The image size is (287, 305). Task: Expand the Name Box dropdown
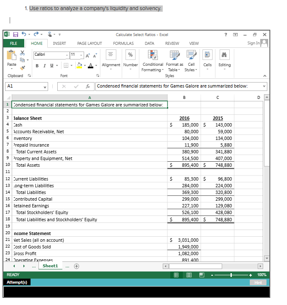tap(45, 87)
